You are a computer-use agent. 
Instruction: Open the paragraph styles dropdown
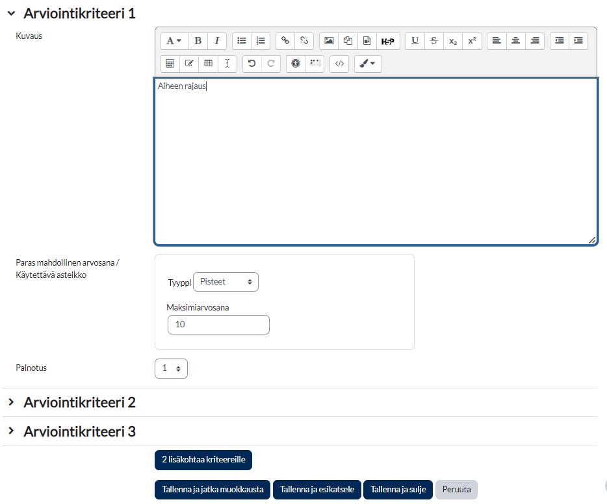coord(174,41)
